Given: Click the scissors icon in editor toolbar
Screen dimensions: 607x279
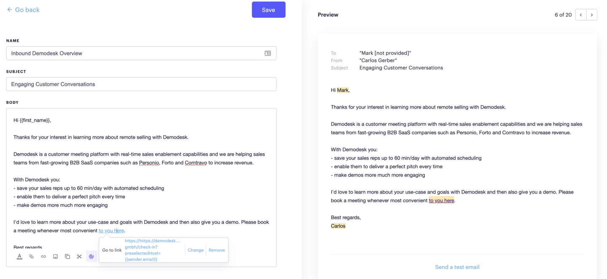Looking at the screenshot, I should point(79,256).
